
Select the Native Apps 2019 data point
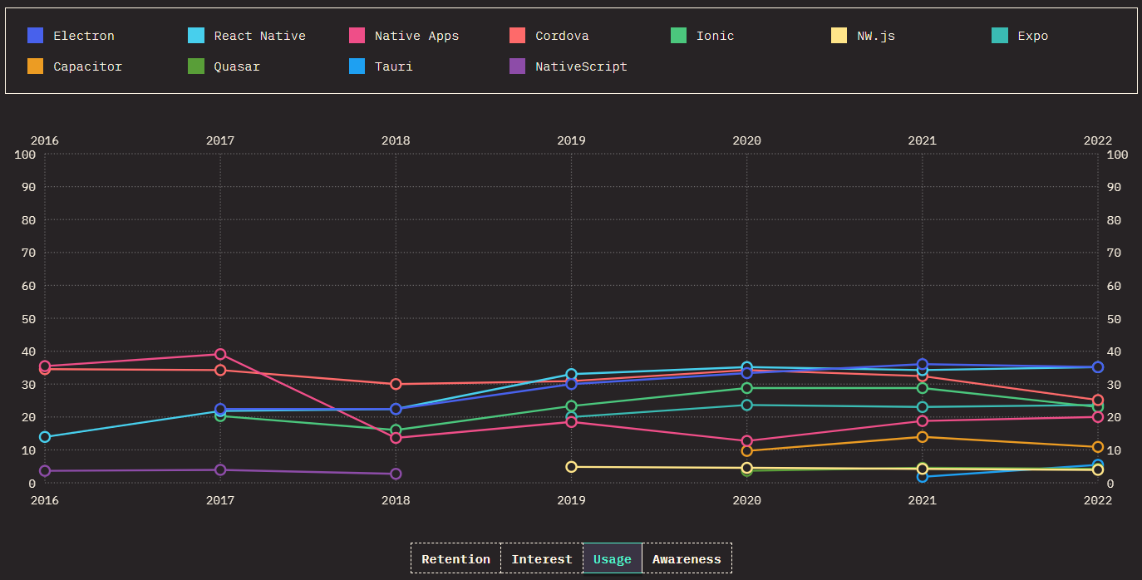[571, 422]
